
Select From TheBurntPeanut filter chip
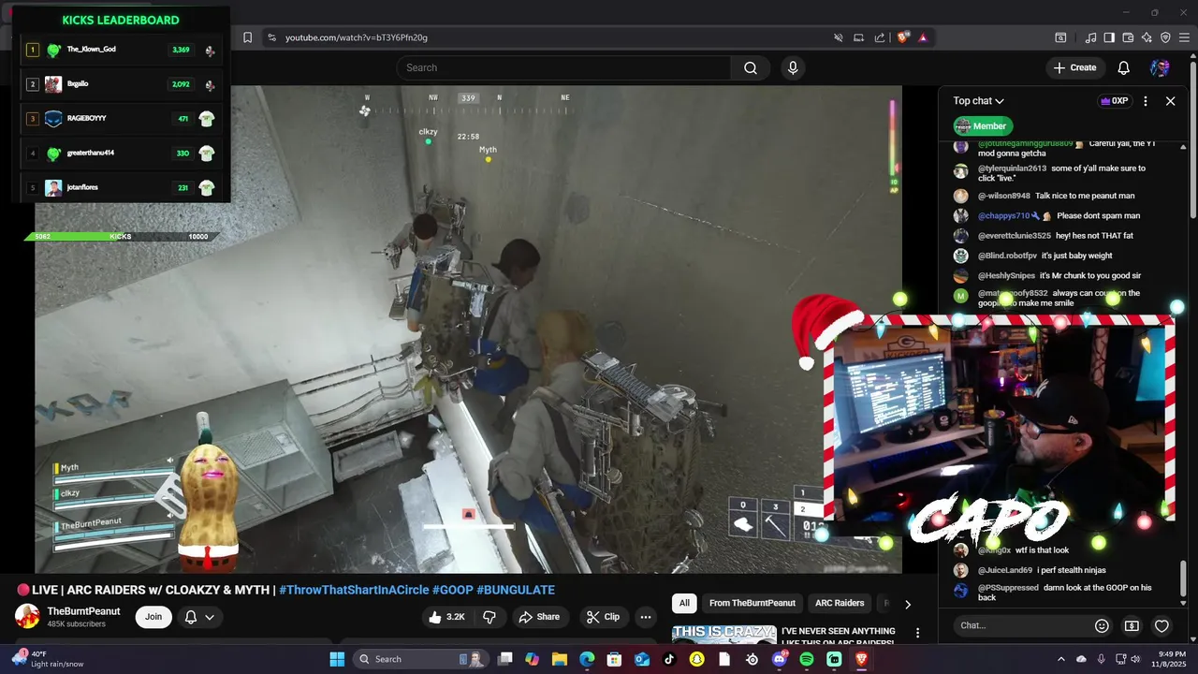click(752, 604)
